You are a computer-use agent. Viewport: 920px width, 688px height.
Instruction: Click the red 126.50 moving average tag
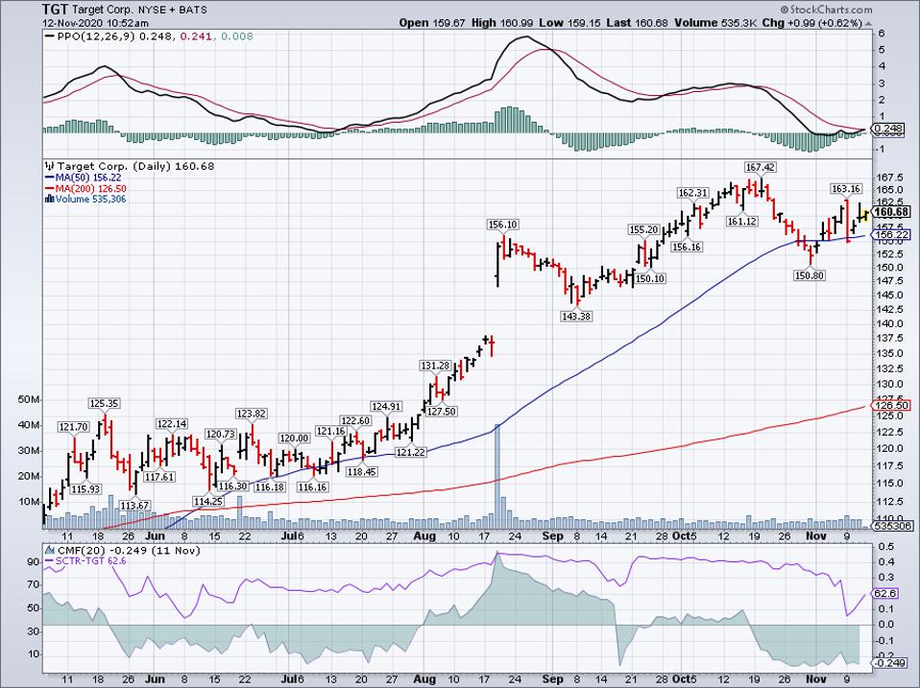(x=892, y=405)
